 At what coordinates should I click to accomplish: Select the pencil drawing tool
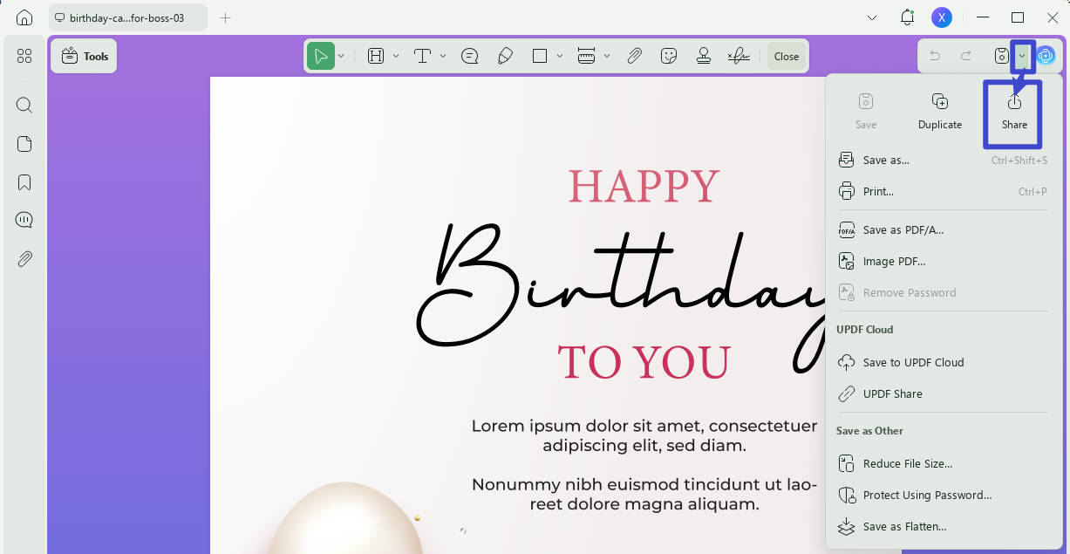505,56
